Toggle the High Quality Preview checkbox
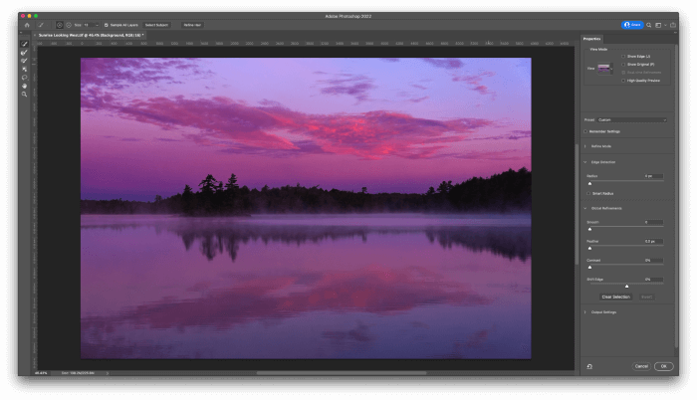 pyautogui.click(x=623, y=80)
